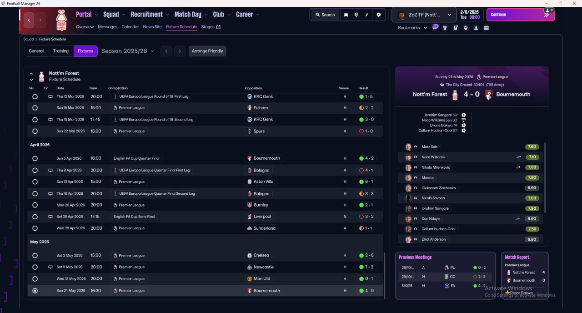This screenshot has width=582, height=313.
Task: Click Arrange Friendly button
Action: pyautogui.click(x=207, y=51)
